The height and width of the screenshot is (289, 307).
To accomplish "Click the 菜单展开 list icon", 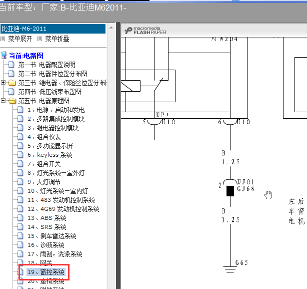I will coord(2,39).
